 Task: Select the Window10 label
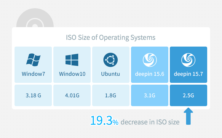click(x=72, y=74)
